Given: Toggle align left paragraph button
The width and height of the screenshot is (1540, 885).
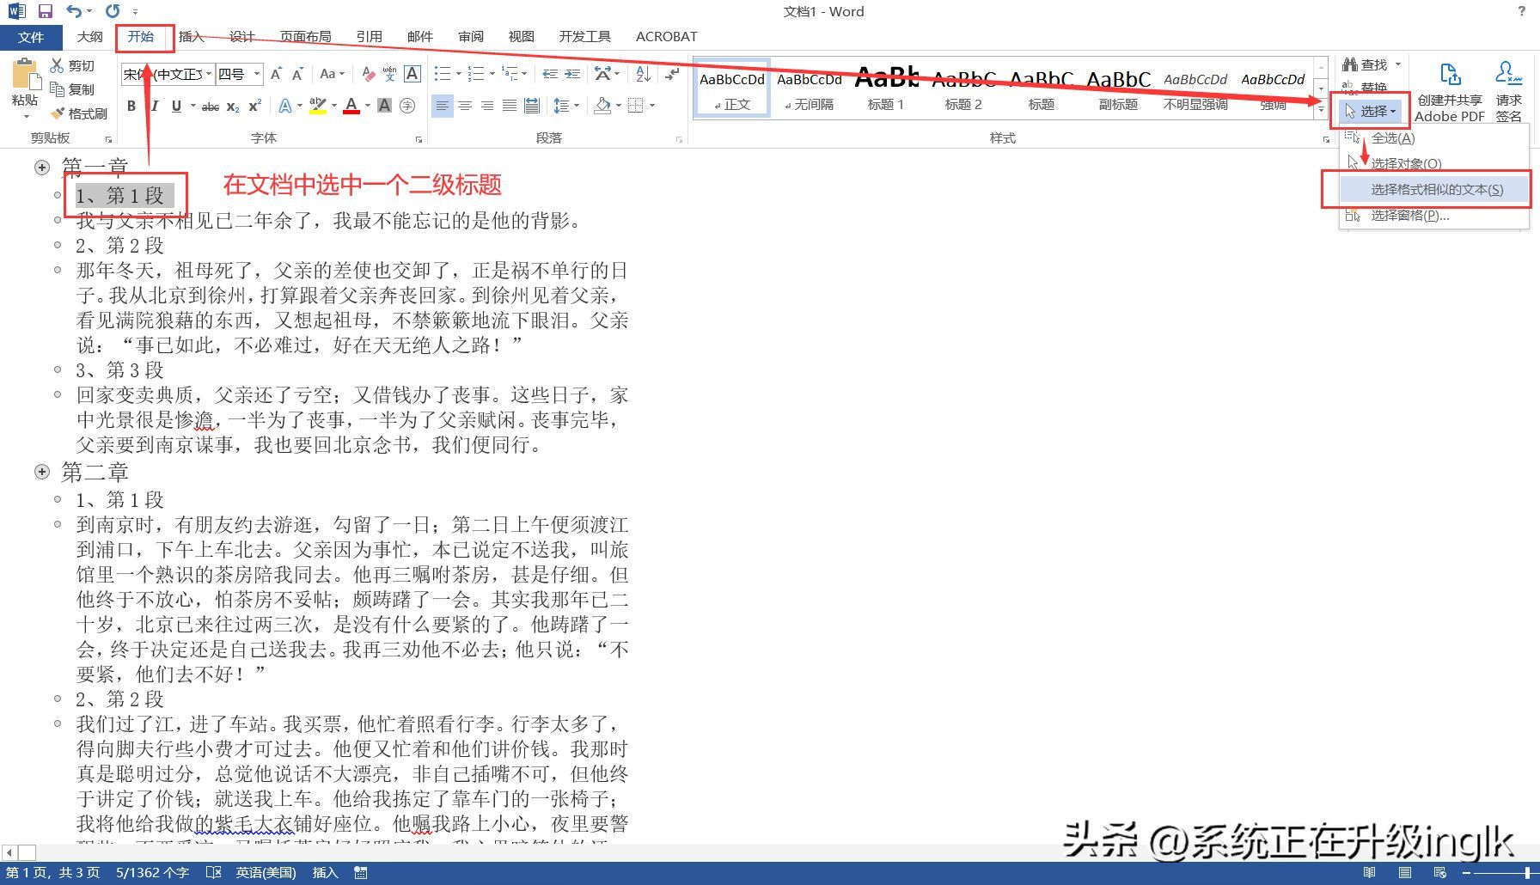Looking at the screenshot, I should coord(442,106).
